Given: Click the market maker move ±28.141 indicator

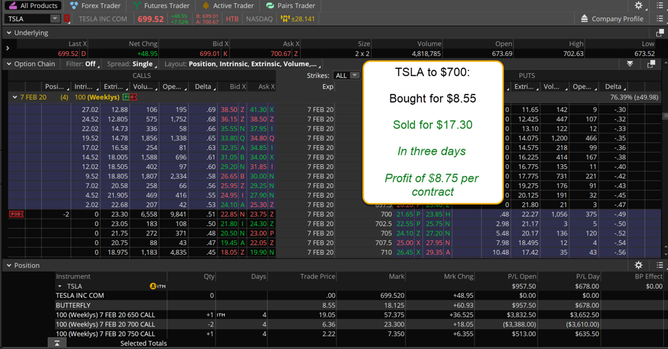Looking at the screenshot, I should coord(298,18).
